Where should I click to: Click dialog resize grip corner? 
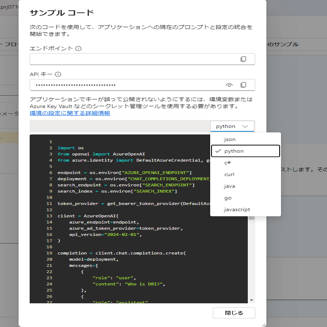coord(264,324)
